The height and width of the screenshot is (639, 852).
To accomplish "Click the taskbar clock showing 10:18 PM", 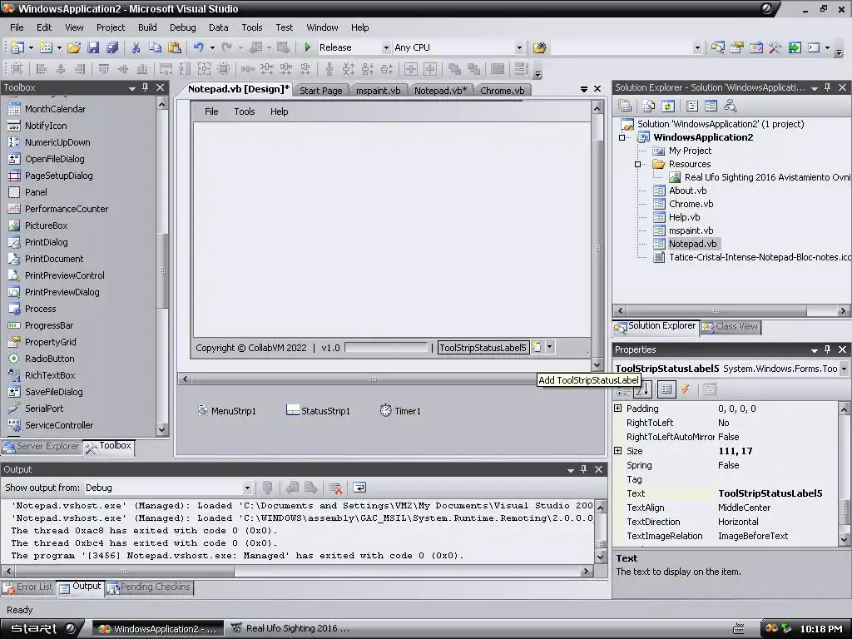I will (x=820, y=629).
